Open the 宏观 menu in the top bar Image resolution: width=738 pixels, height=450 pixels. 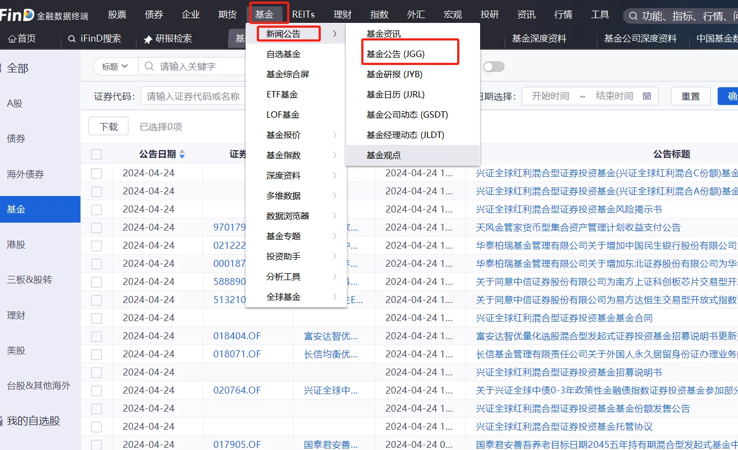point(452,14)
